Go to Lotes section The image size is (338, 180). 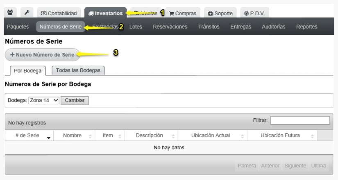point(136,27)
